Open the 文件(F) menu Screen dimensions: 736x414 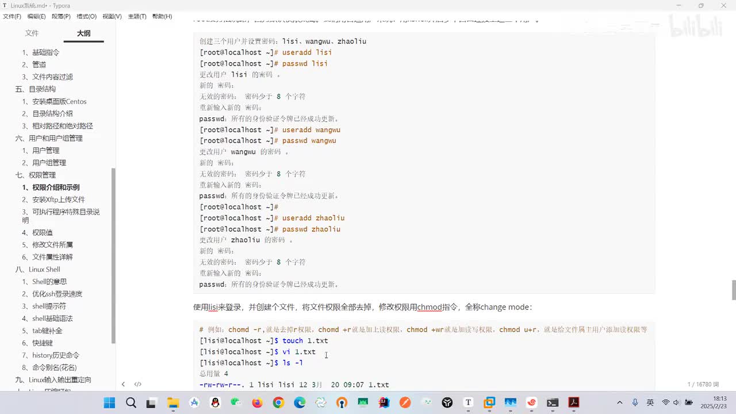point(12,17)
